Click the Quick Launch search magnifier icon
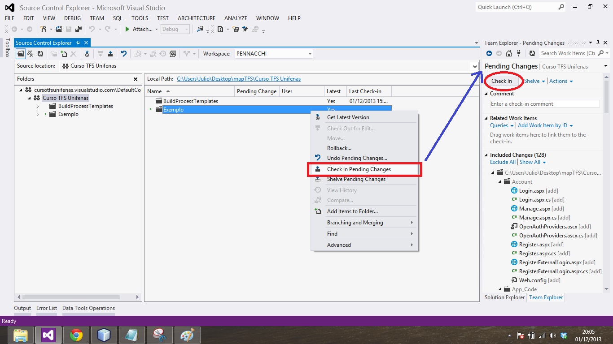 point(561,7)
